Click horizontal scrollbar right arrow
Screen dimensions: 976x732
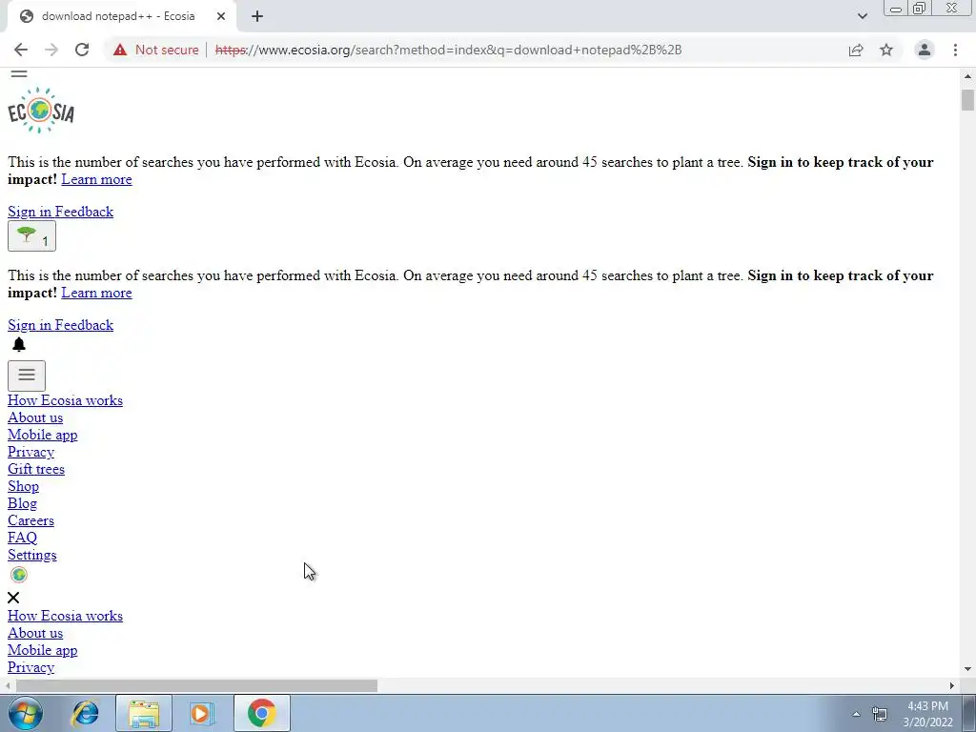point(952,685)
